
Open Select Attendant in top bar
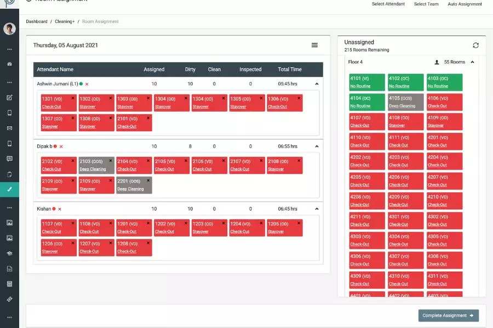388,4
